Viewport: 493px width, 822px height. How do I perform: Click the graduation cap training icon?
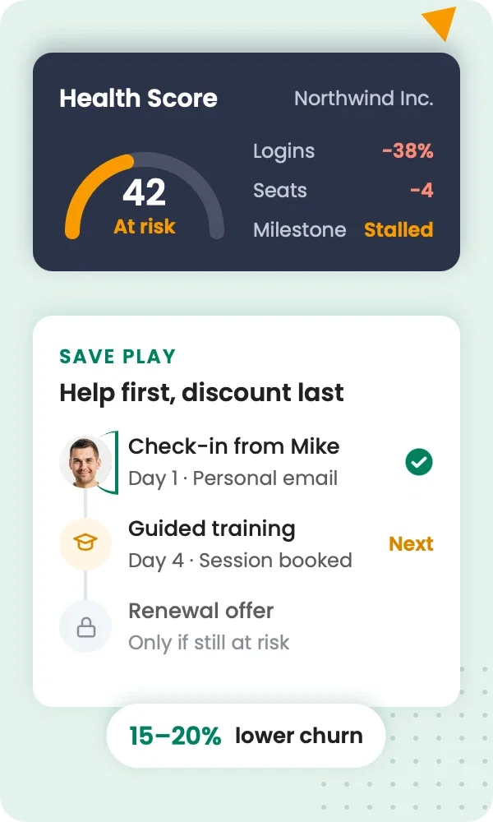pyautogui.click(x=85, y=543)
